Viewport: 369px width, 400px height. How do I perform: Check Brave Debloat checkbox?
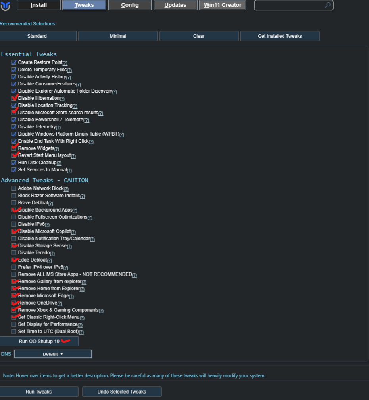(x=14, y=203)
